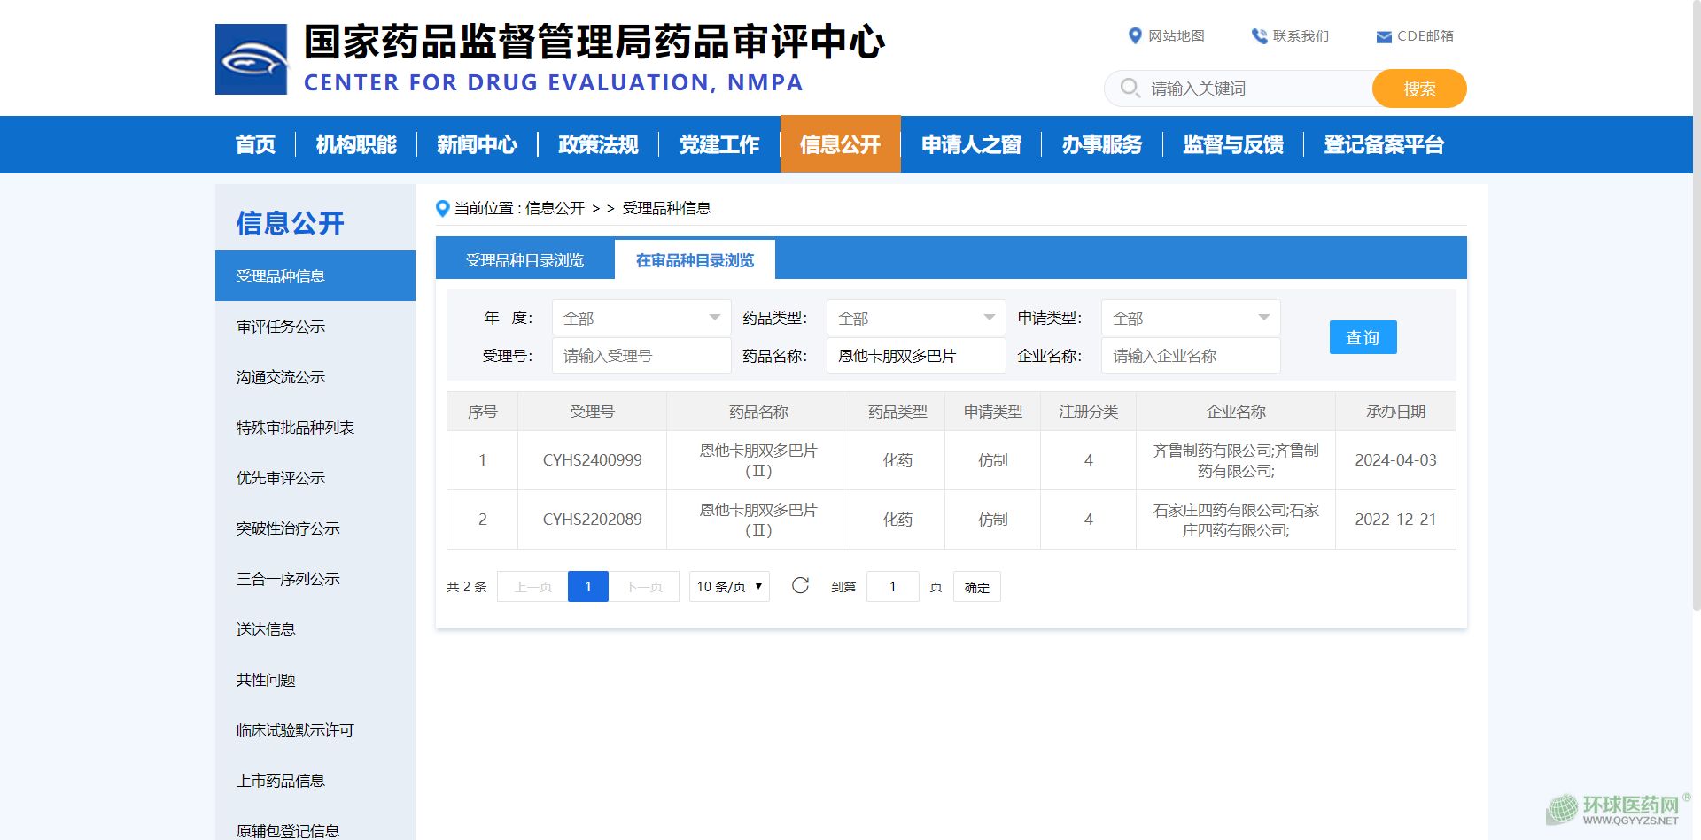Open the 申请人之窗 navigation menu
This screenshot has height=840, width=1701.
[971, 144]
